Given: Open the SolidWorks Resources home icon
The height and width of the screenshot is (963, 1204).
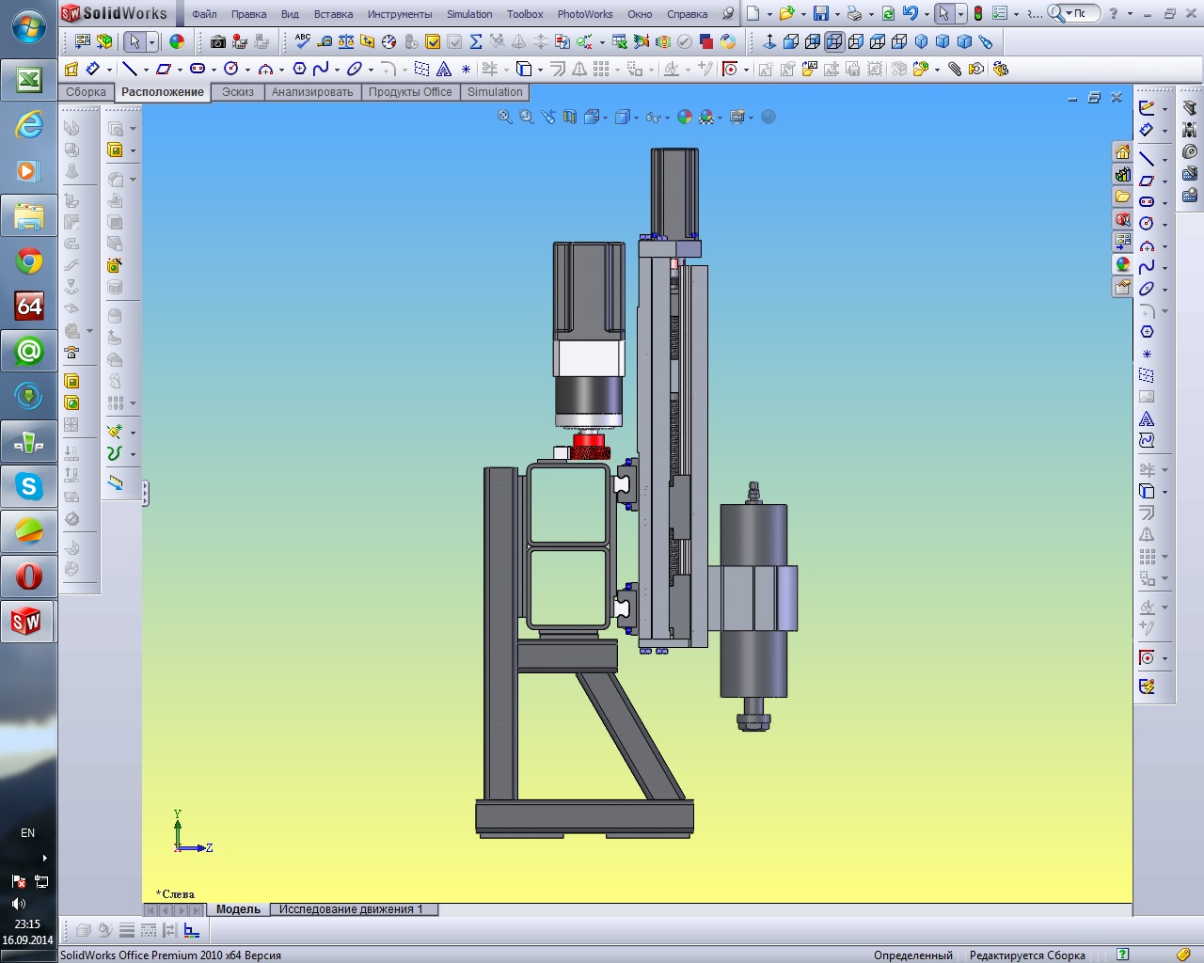Looking at the screenshot, I should [x=1122, y=152].
